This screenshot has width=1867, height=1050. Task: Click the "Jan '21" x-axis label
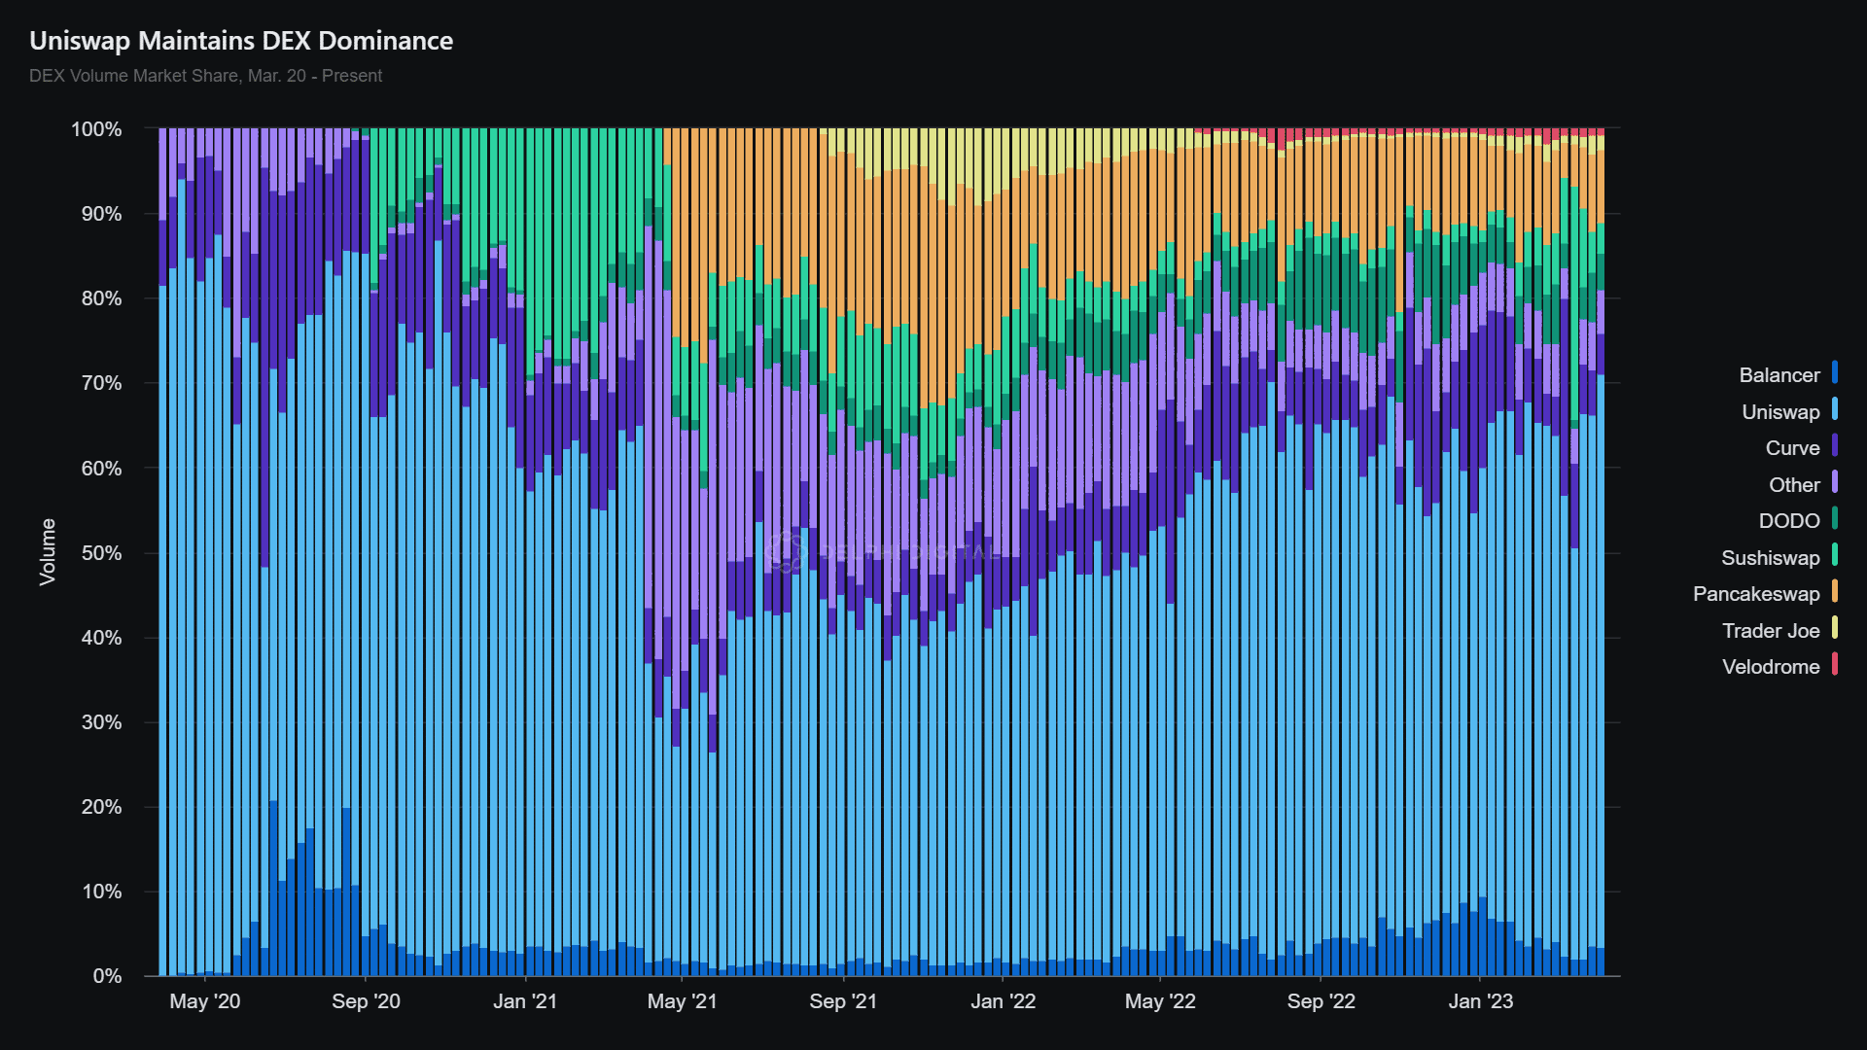(525, 1001)
